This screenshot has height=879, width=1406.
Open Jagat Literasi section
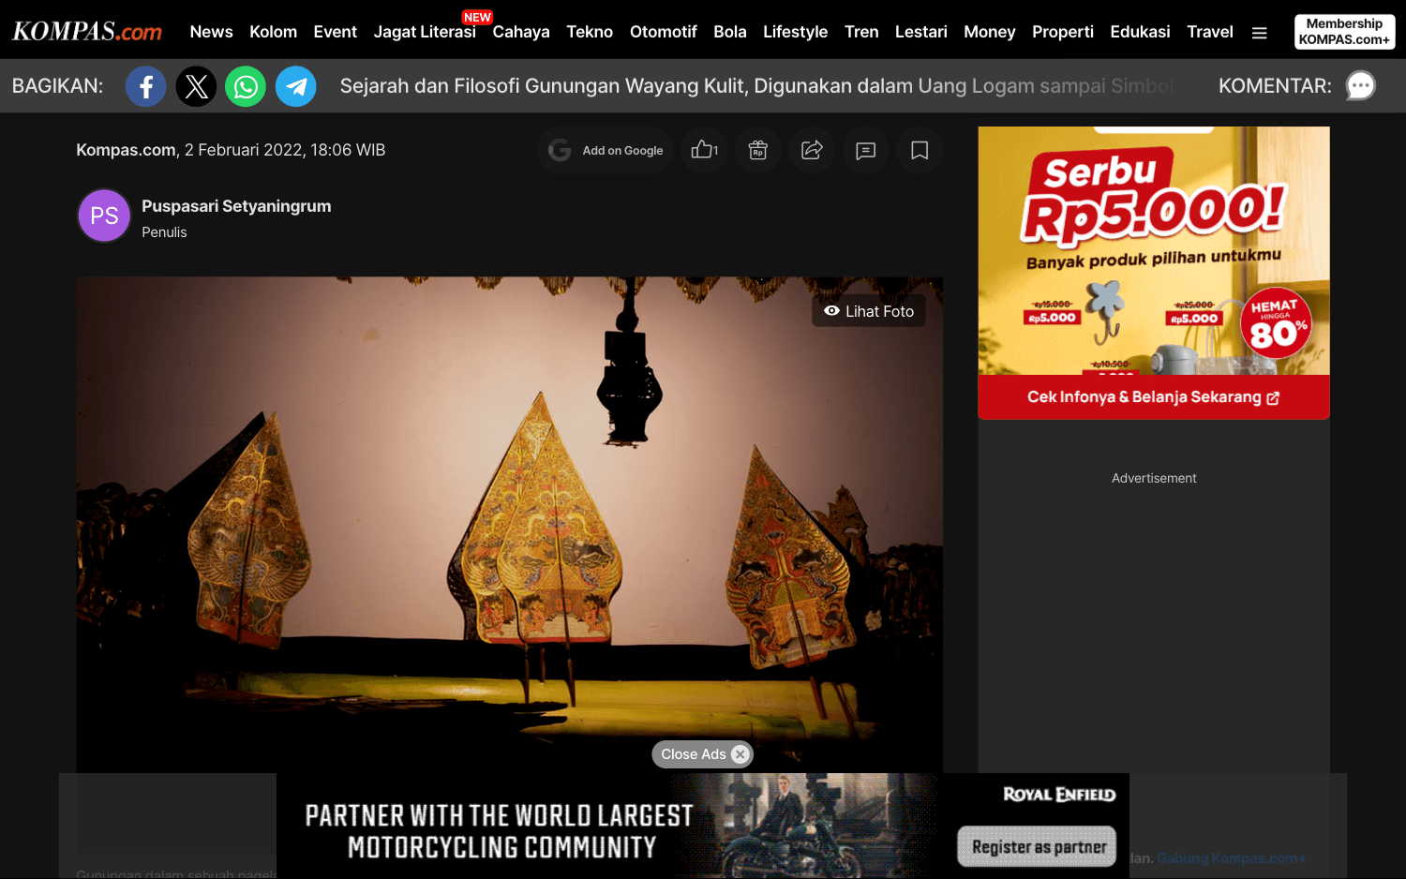(x=425, y=32)
